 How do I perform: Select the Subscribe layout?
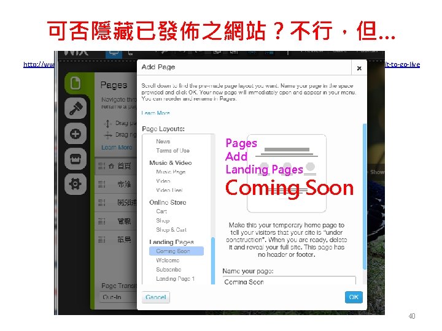click(169, 269)
